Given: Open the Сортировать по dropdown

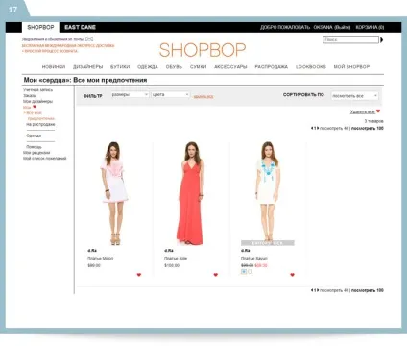Looking at the screenshot, I should [354, 96].
